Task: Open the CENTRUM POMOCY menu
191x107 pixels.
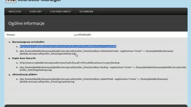Action: (60, 12)
